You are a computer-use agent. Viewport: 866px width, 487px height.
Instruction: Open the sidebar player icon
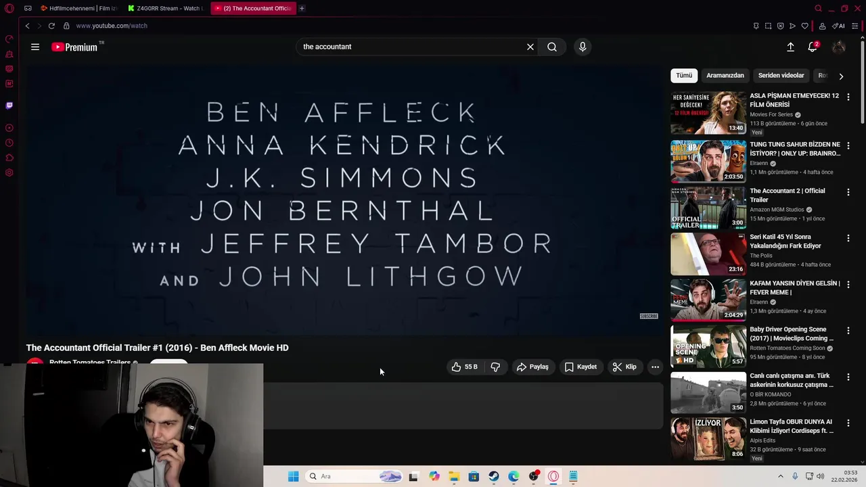(9, 128)
